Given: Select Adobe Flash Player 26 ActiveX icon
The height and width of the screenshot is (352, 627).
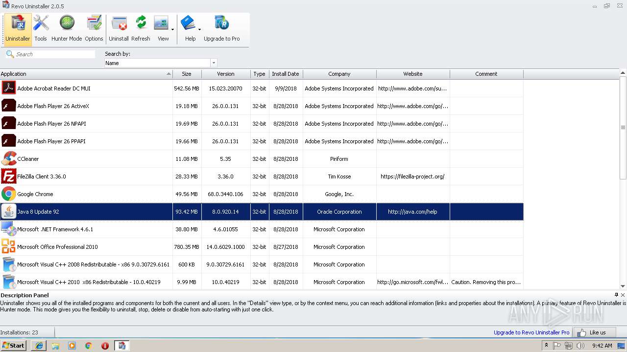Looking at the screenshot, I should 9,106.
